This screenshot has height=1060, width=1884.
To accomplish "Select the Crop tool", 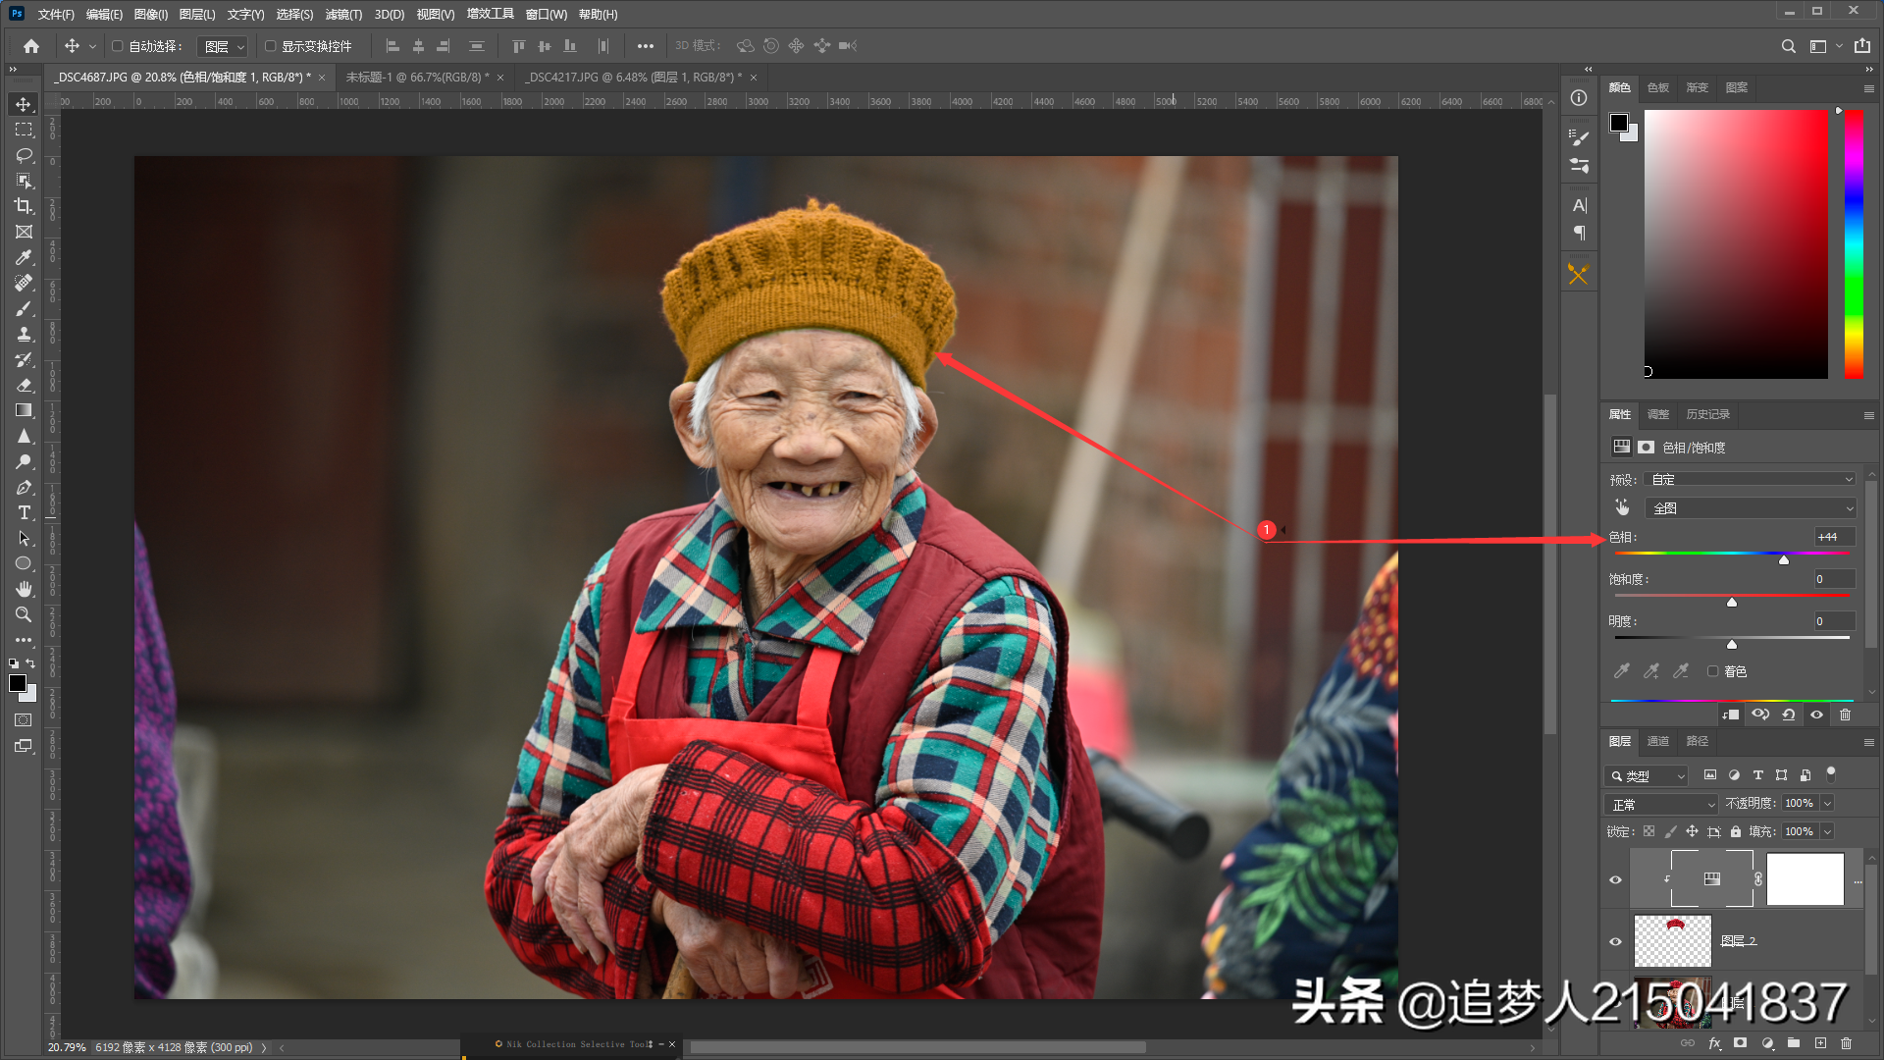I will point(24,206).
